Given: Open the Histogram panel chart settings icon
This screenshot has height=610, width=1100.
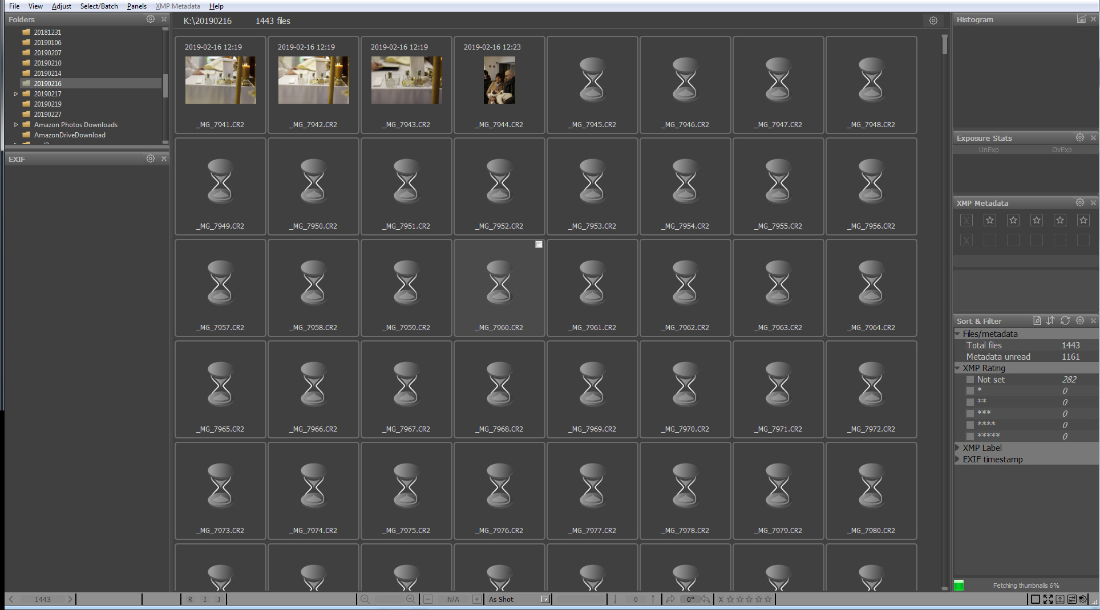Looking at the screenshot, I should tap(1081, 19).
